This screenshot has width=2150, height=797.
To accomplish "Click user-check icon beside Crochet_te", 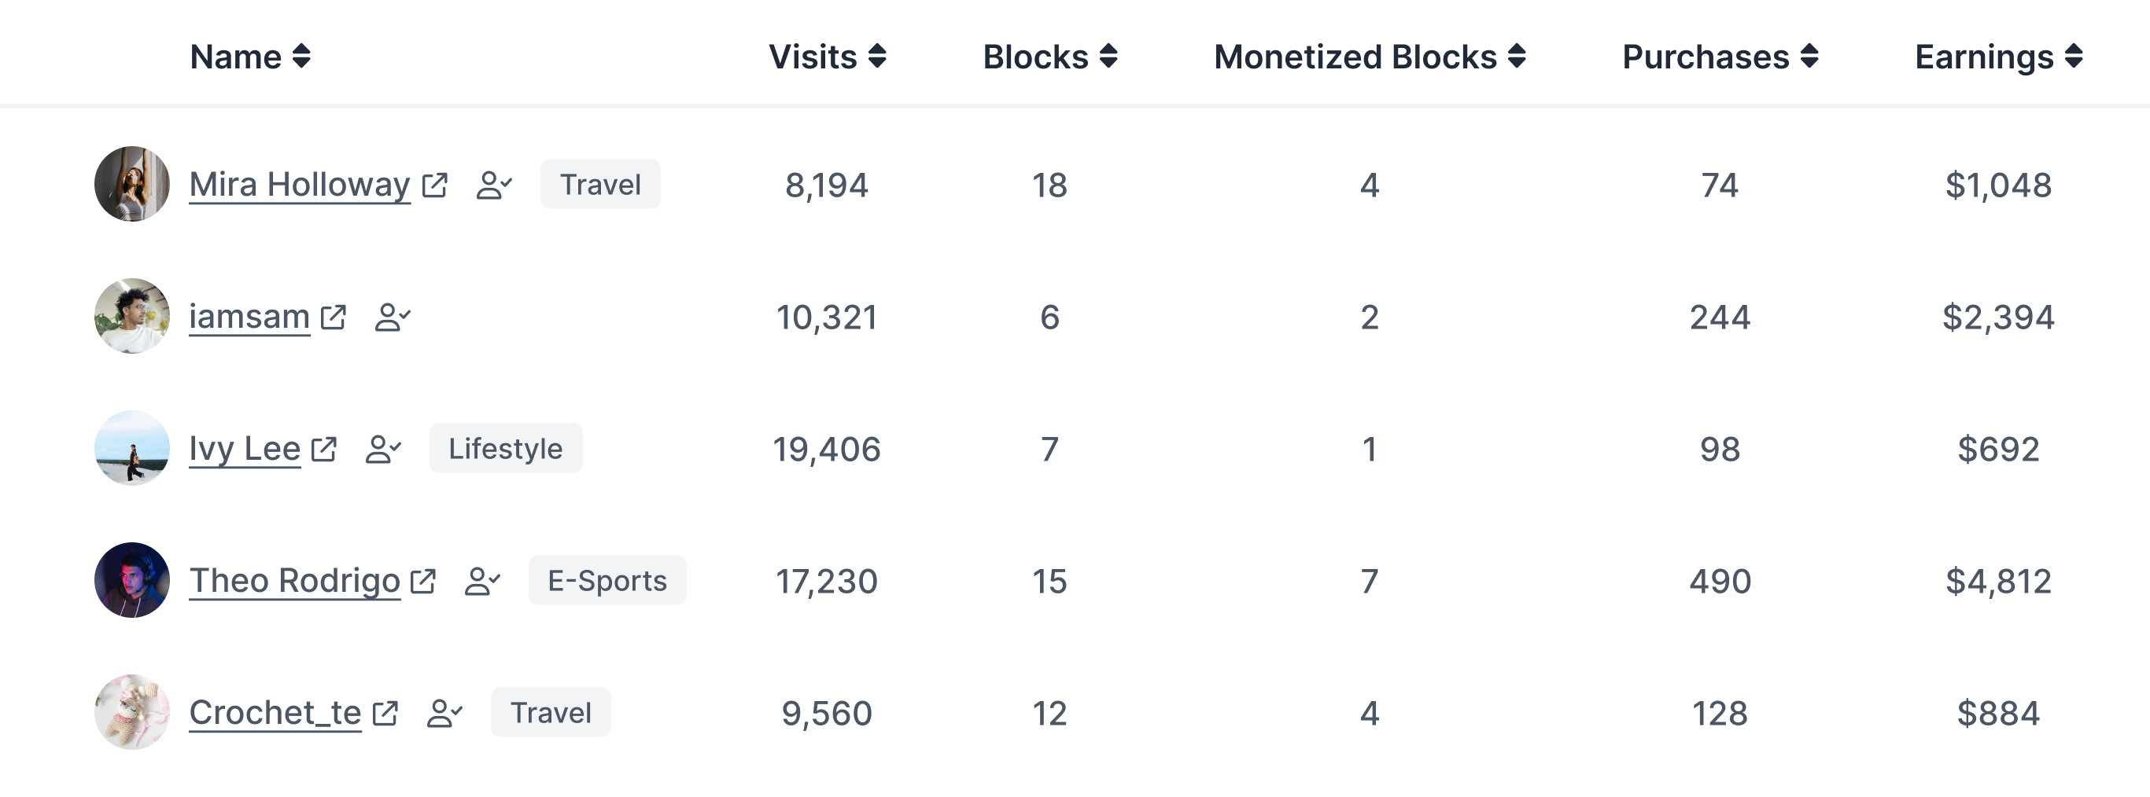I will click(444, 713).
